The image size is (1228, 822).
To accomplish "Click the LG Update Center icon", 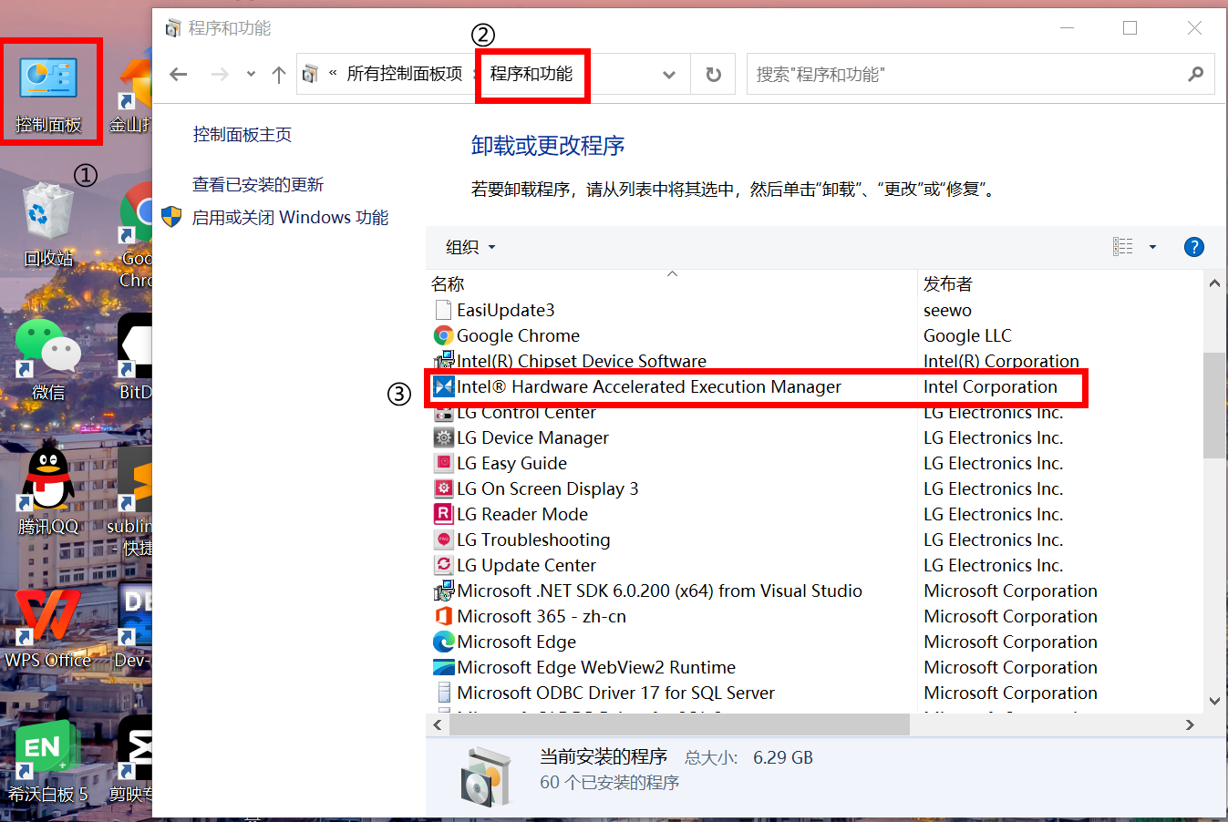I will [443, 565].
